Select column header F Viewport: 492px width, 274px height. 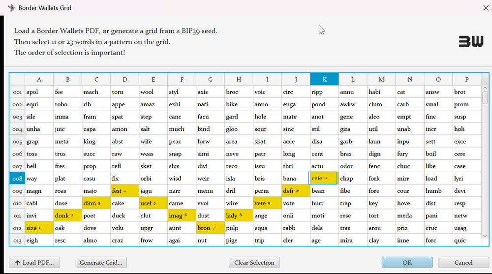[x=182, y=79]
